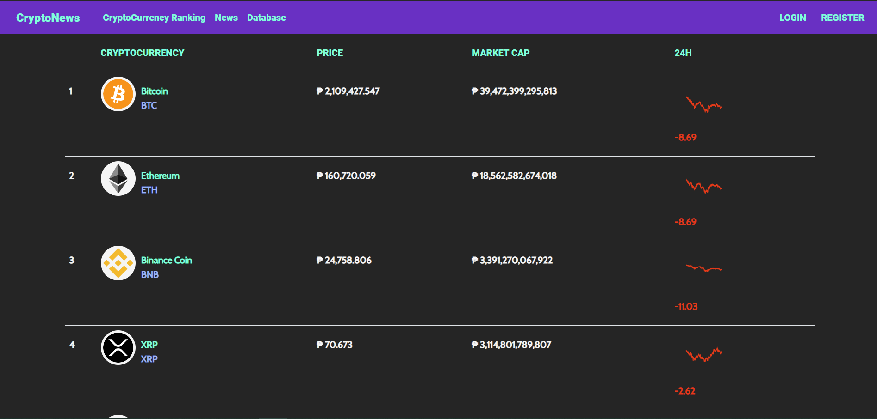Sort by the MARKET CAP column header
Screen dimensions: 877x419
pyautogui.click(x=500, y=53)
